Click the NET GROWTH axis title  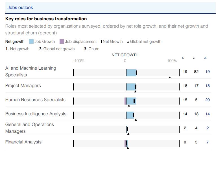[125, 55]
